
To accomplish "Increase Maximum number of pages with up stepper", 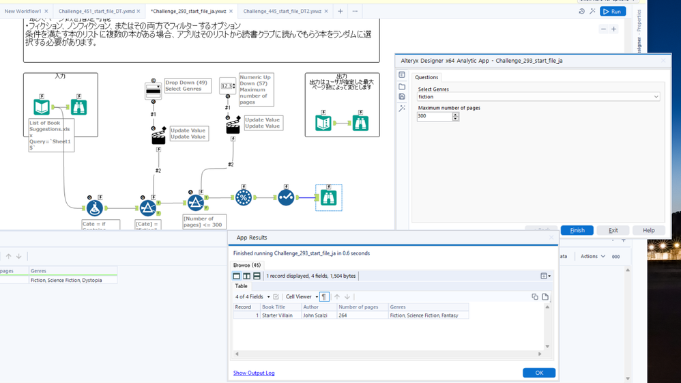I will [x=455, y=114].
